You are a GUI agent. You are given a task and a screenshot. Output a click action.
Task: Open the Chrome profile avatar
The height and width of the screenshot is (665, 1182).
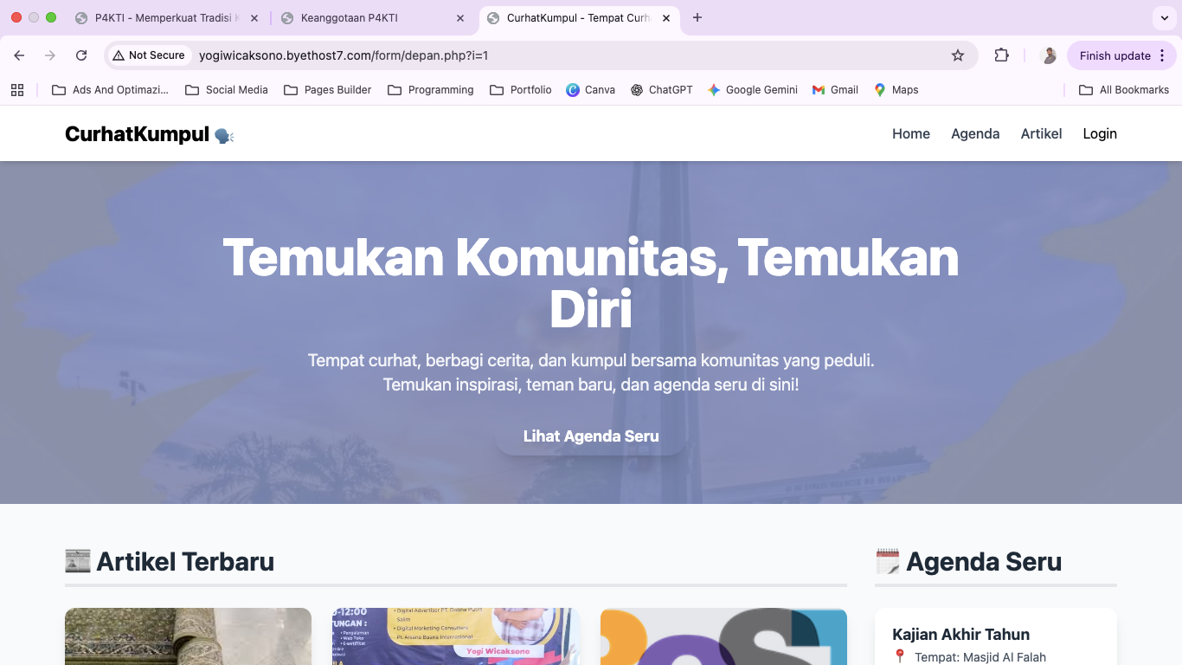tap(1049, 55)
